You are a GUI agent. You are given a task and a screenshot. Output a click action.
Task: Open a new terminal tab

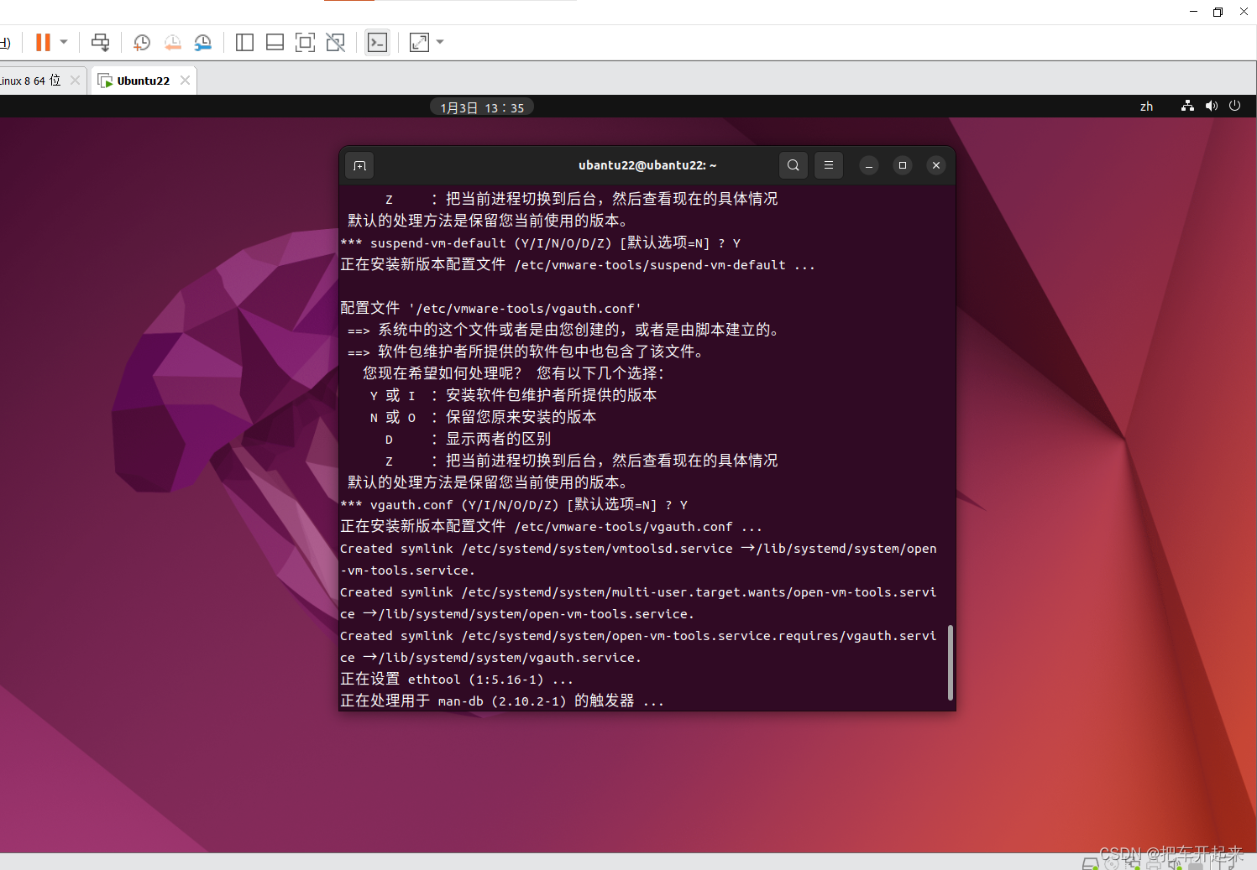pyautogui.click(x=359, y=164)
